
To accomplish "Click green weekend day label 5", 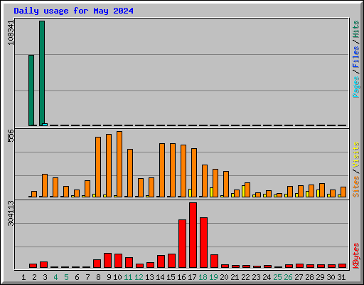I will click(x=66, y=277).
